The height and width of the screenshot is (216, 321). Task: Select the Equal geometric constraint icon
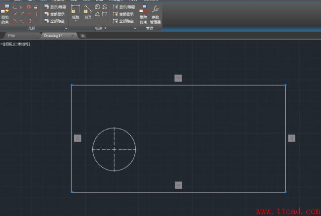36,21
